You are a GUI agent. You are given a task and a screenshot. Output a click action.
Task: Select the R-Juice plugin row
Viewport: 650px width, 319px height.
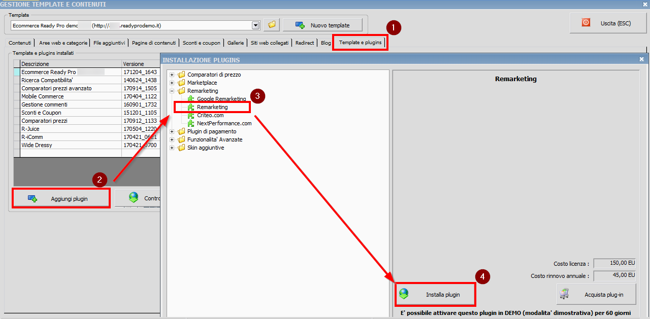tap(87, 129)
